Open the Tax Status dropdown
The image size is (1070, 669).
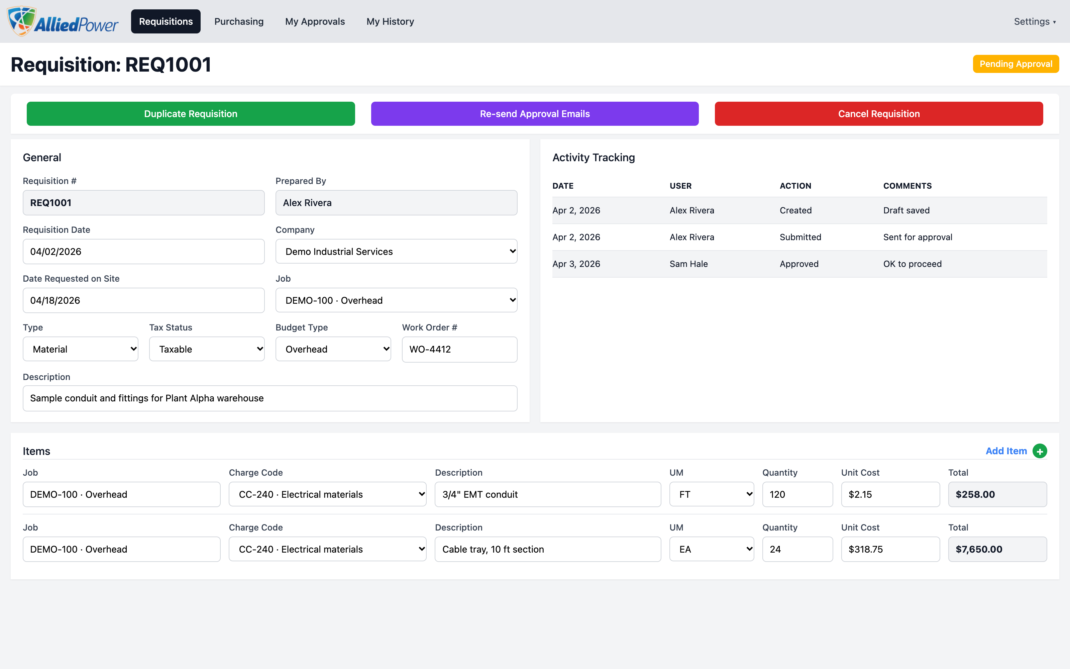(207, 349)
